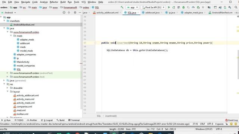
Task: Open the VCS menu
Action: [83, 2]
